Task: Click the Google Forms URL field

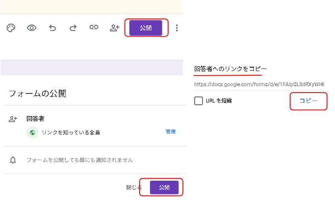Action: pyautogui.click(x=259, y=85)
